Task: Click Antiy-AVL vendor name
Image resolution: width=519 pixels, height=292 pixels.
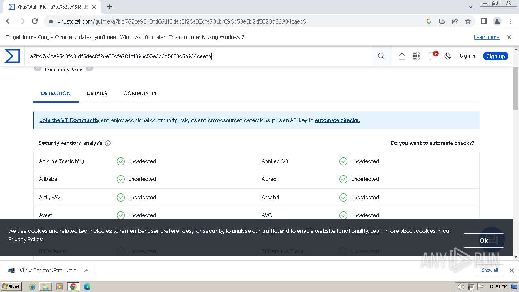Action: click(51, 198)
